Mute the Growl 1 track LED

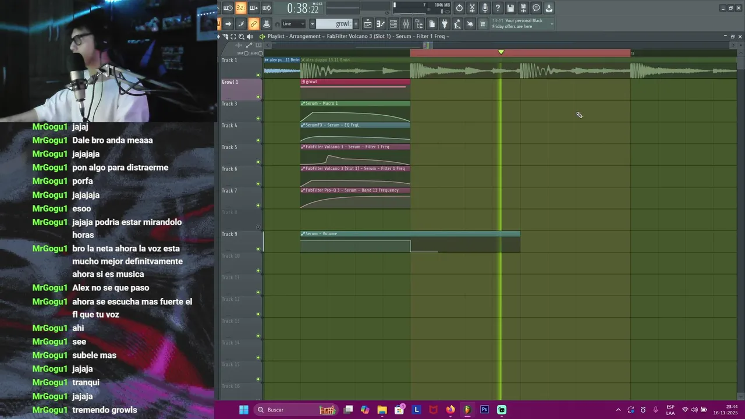point(258,97)
